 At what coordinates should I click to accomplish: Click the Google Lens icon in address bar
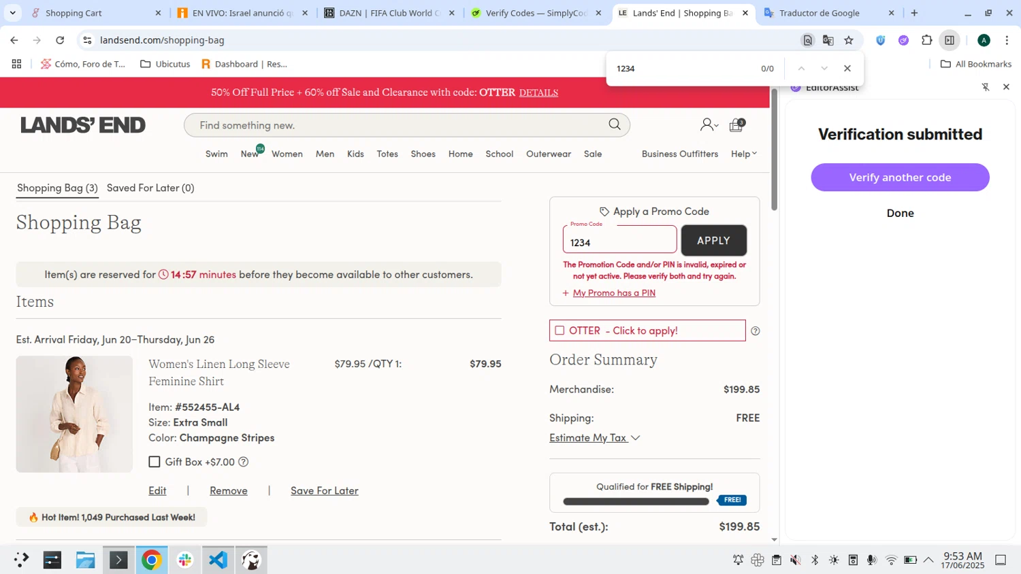807,40
